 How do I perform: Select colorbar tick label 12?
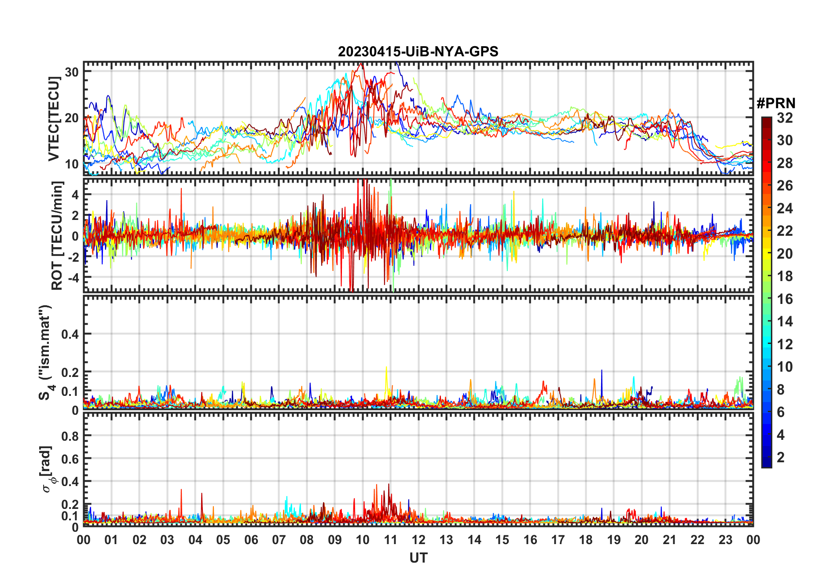click(x=785, y=344)
